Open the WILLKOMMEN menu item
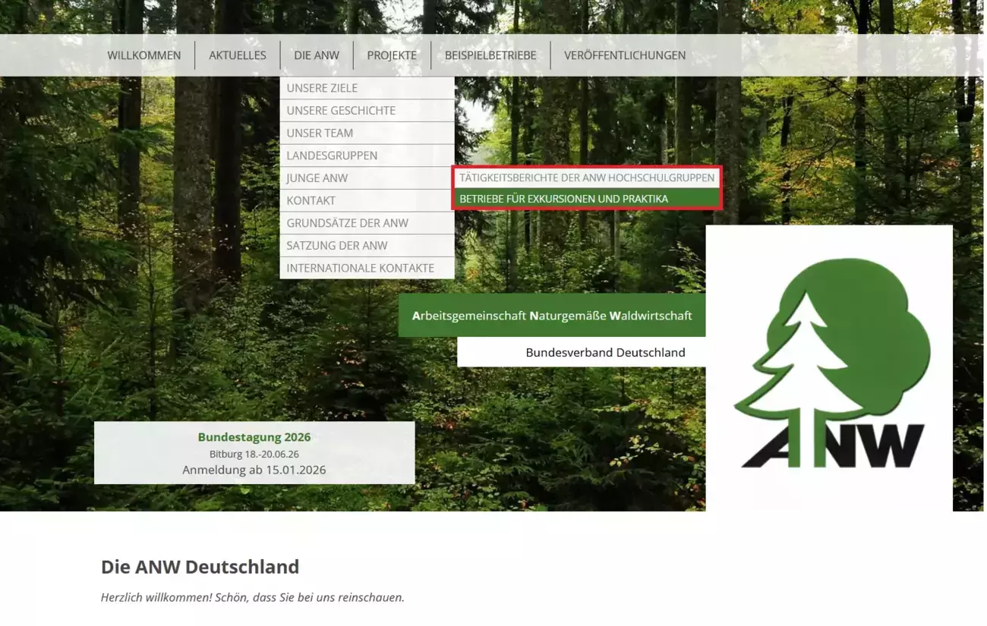987x626 pixels. coord(144,55)
